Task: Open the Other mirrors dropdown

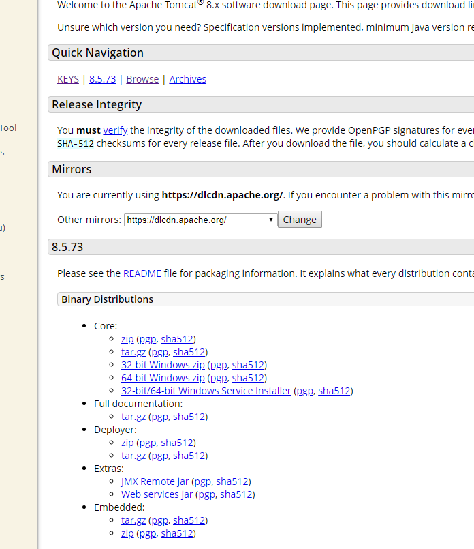Action: (x=201, y=220)
